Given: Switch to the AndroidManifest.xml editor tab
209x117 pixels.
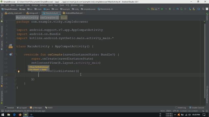Looking at the screenshot, I should coord(73,13).
